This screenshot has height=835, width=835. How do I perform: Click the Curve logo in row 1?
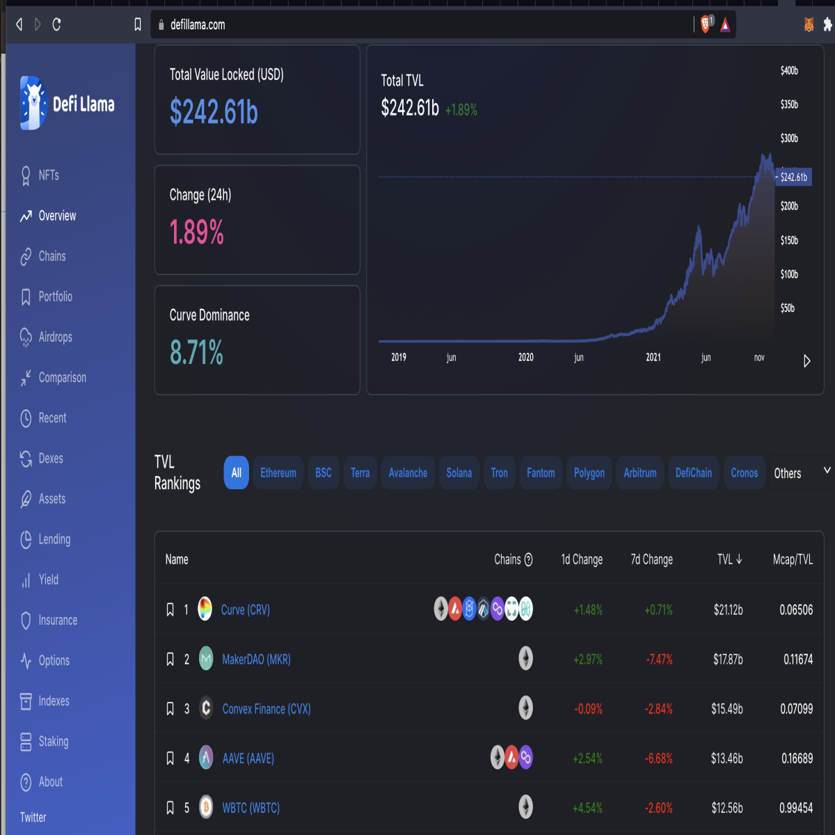pyautogui.click(x=205, y=609)
